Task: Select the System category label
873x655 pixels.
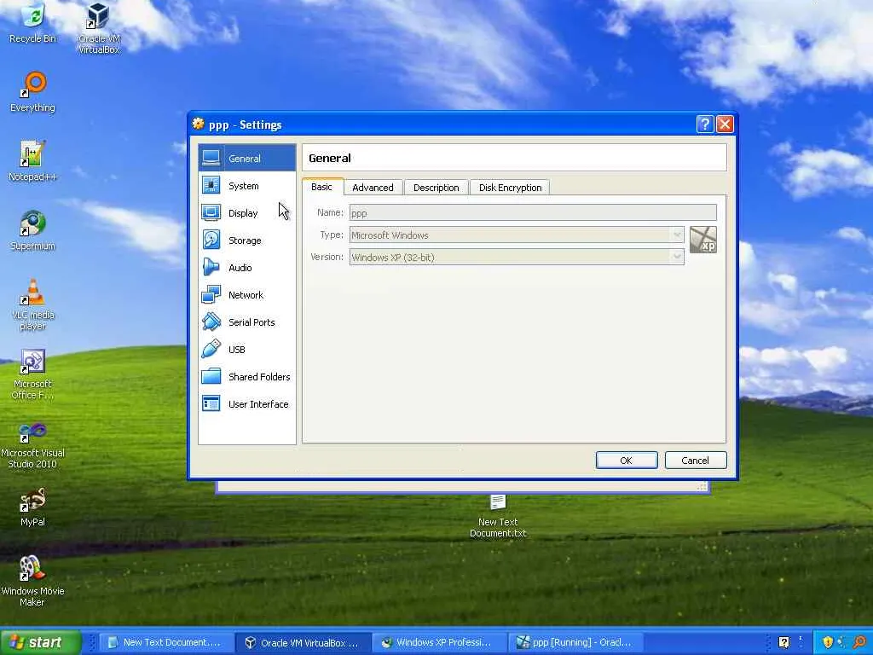Action: (243, 185)
